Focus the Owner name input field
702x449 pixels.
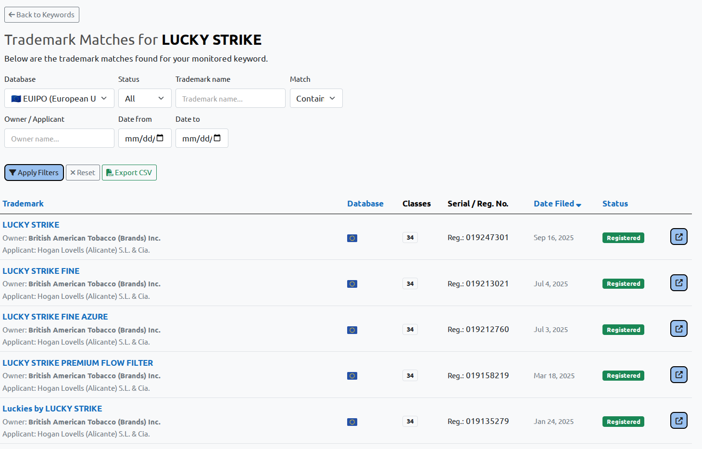[x=59, y=138]
